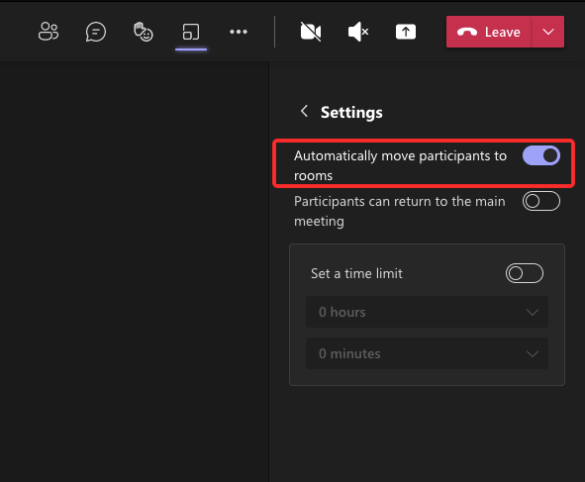Select the Breakout rooms icon

[x=191, y=32]
